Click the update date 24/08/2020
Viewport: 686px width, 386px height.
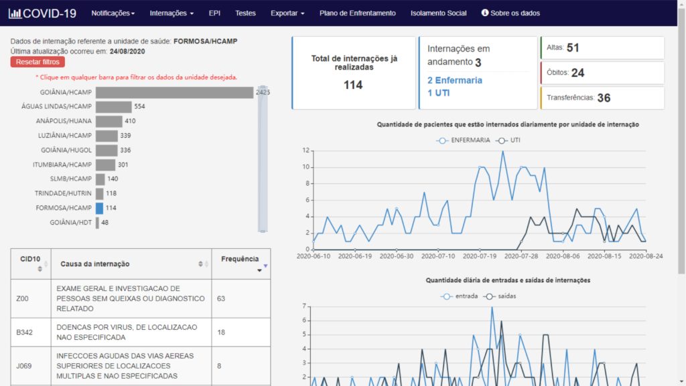click(127, 51)
